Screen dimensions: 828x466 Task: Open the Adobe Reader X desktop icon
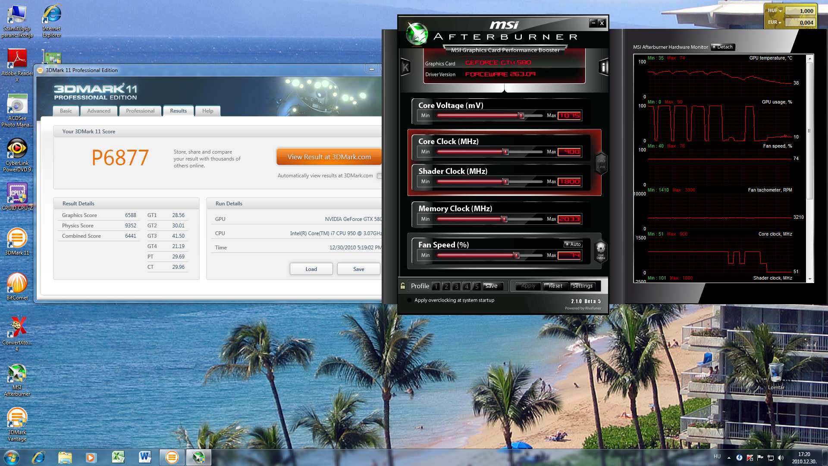click(x=17, y=66)
